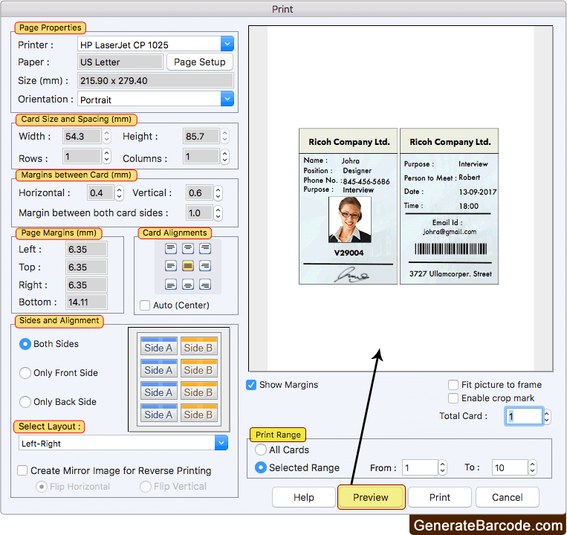567x535 pixels.
Task: Click the Top page margin field
Action: [x=86, y=267]
